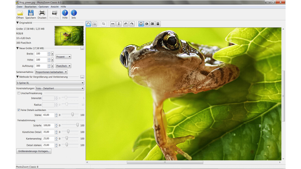The height and width of the screenshot is (169, 301).
Task: Click the Kantenanstieg value field
Action: click(48, 138)
